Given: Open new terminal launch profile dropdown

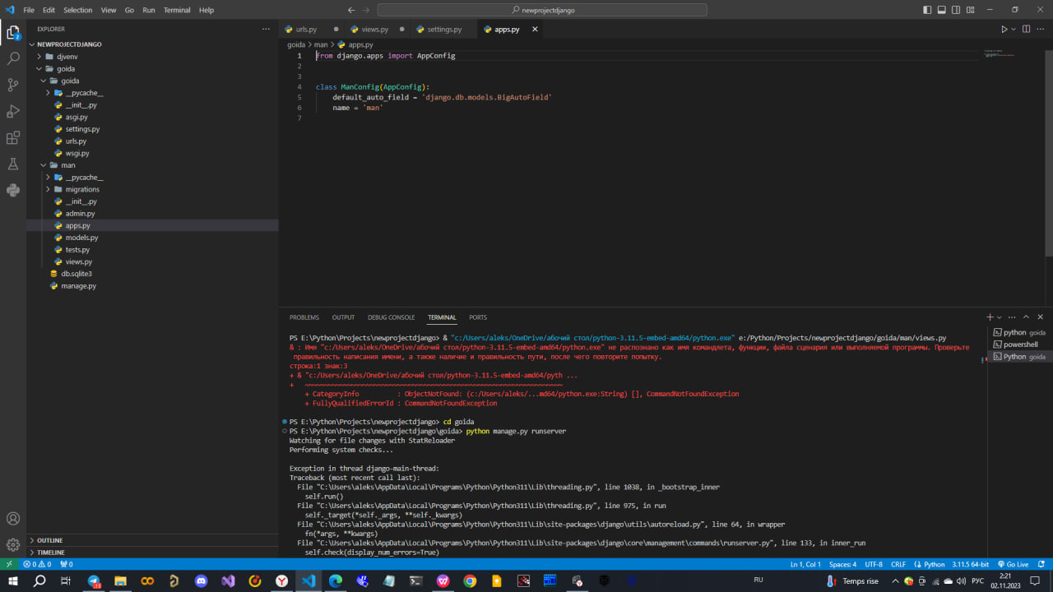Looking at the screenshot, I should point(1000,317).
